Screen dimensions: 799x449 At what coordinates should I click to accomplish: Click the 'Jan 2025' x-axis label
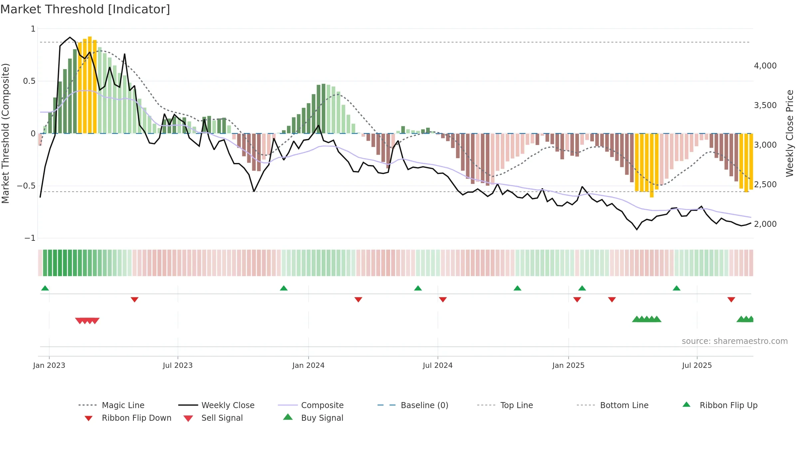pos(569,365)
